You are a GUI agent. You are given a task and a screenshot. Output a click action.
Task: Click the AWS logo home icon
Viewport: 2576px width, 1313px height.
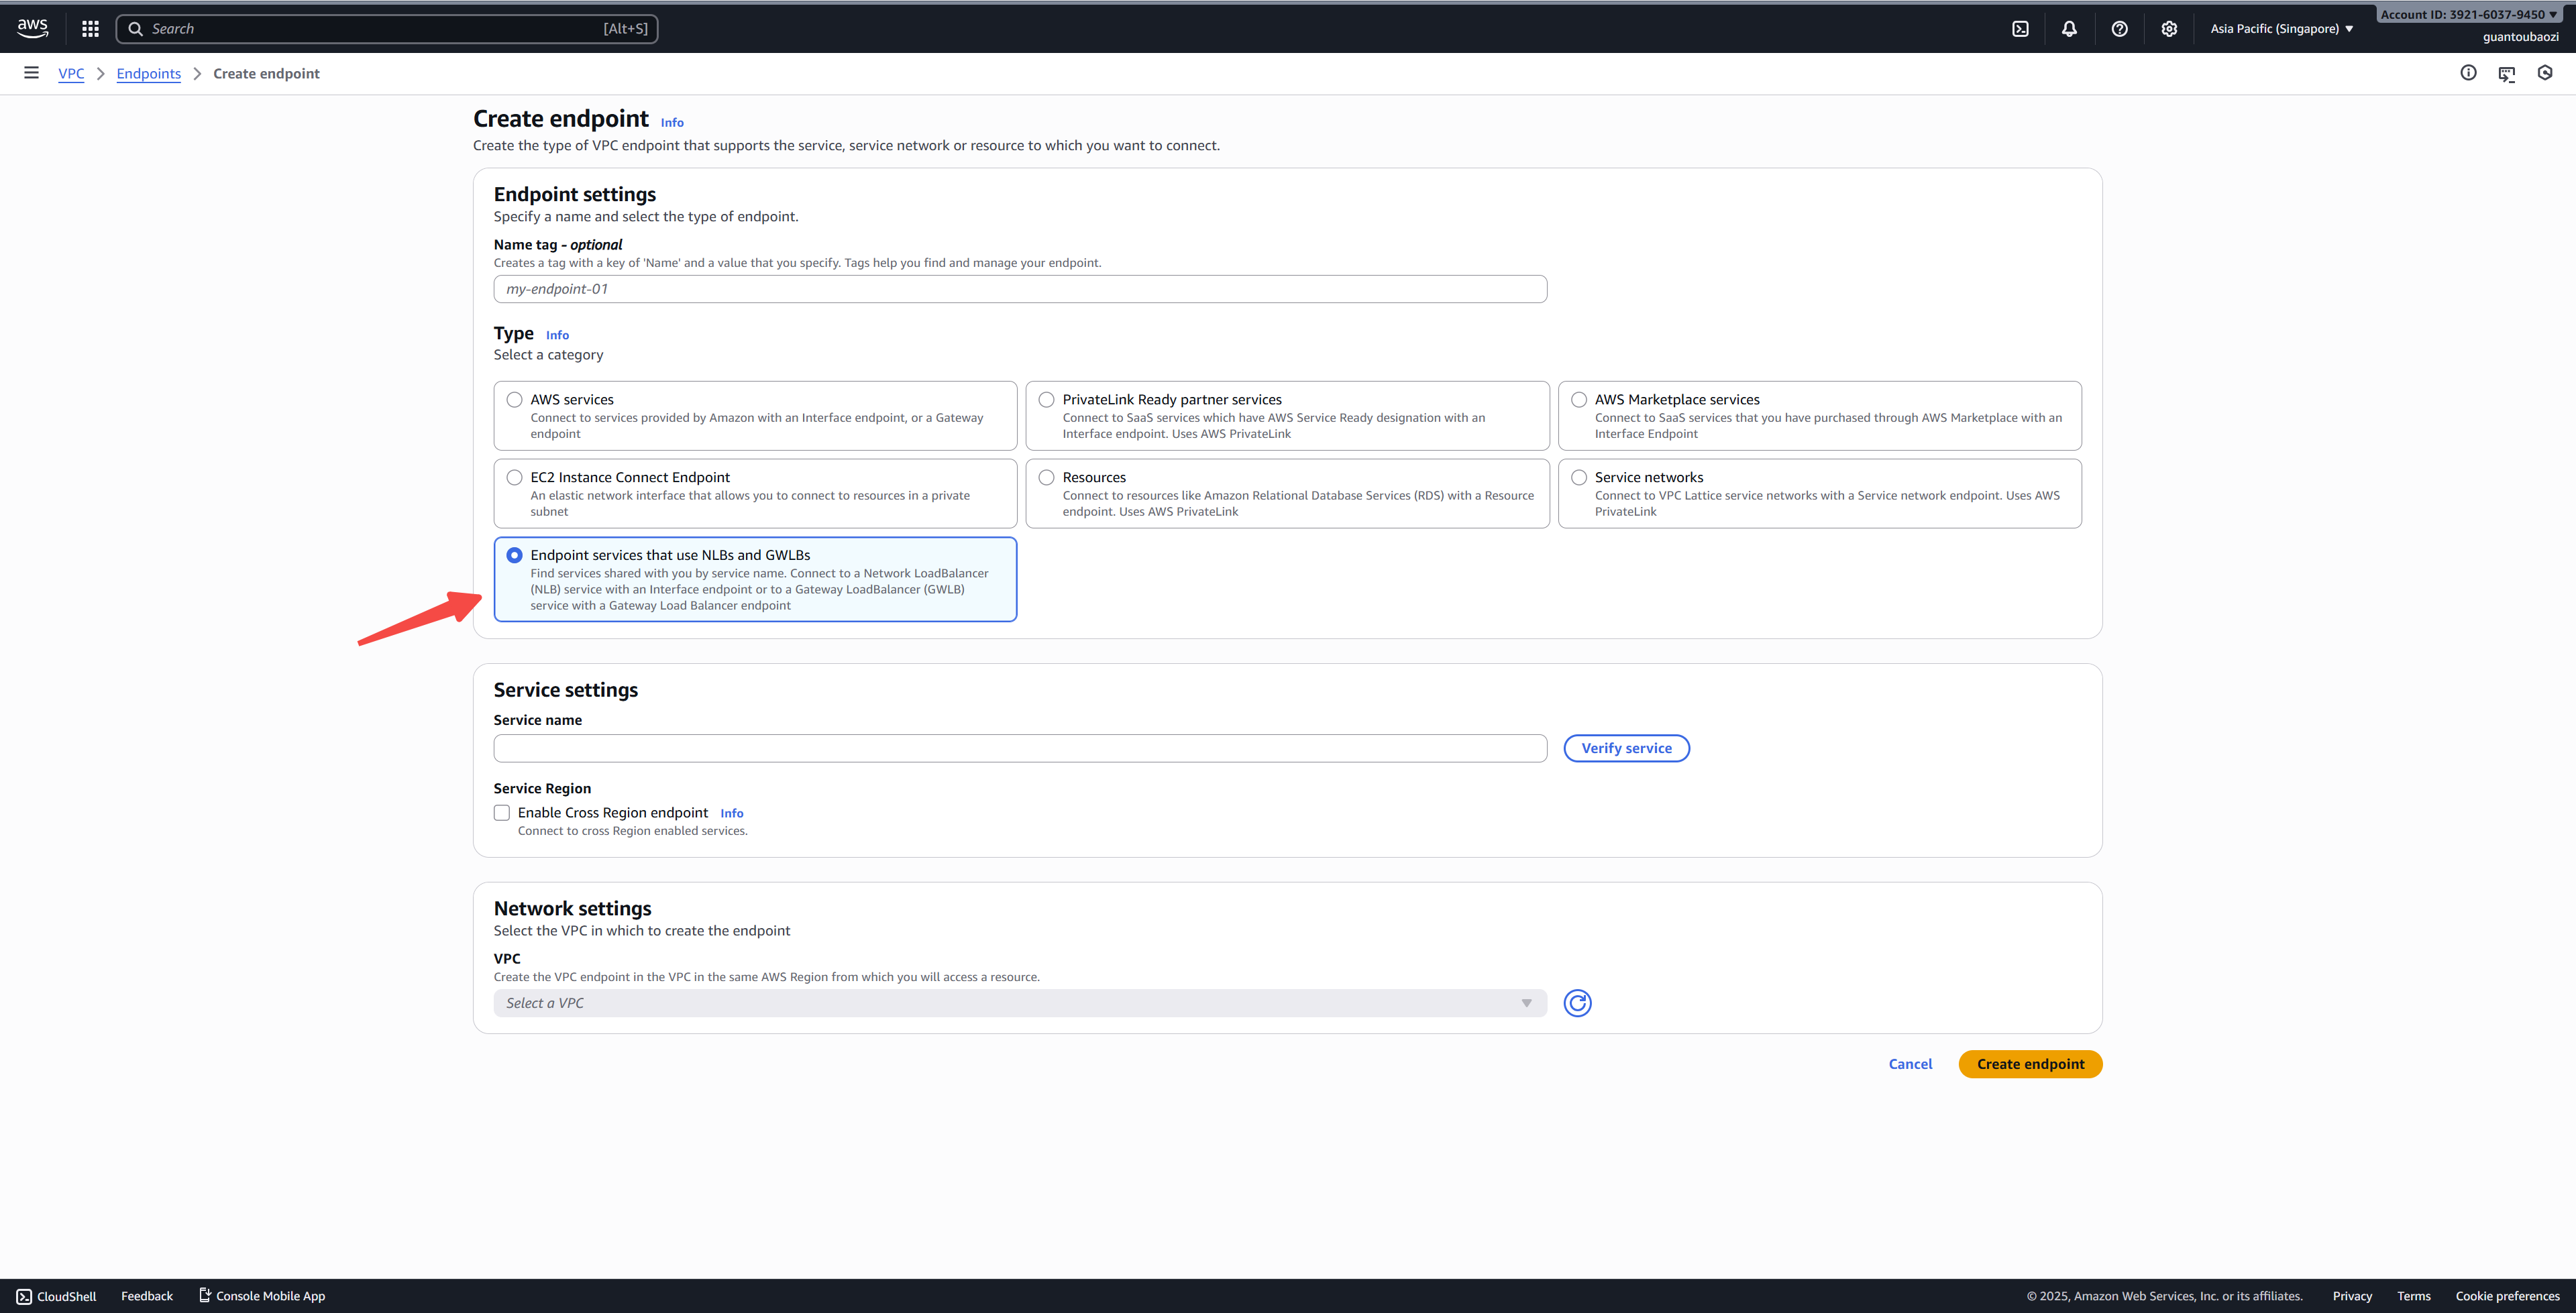tap(33, 28)
